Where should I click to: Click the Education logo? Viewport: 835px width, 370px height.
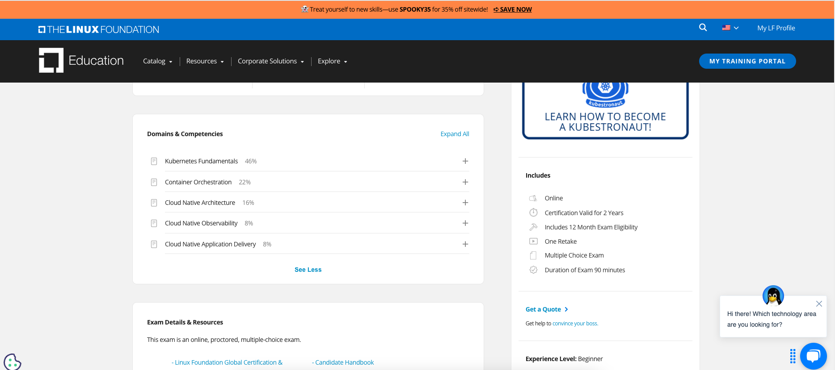click(x=81, y=60)
